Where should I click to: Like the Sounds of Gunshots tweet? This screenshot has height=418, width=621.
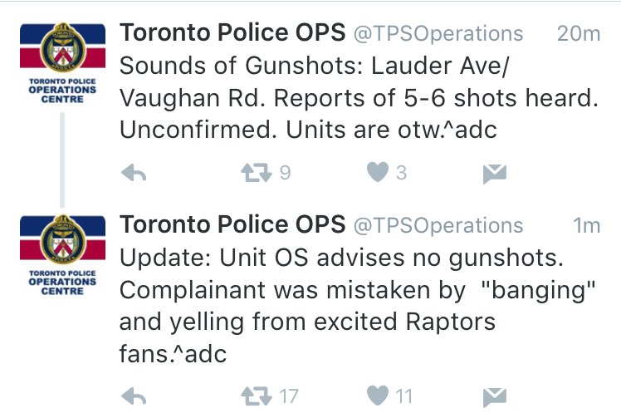[x=378, y=173]
